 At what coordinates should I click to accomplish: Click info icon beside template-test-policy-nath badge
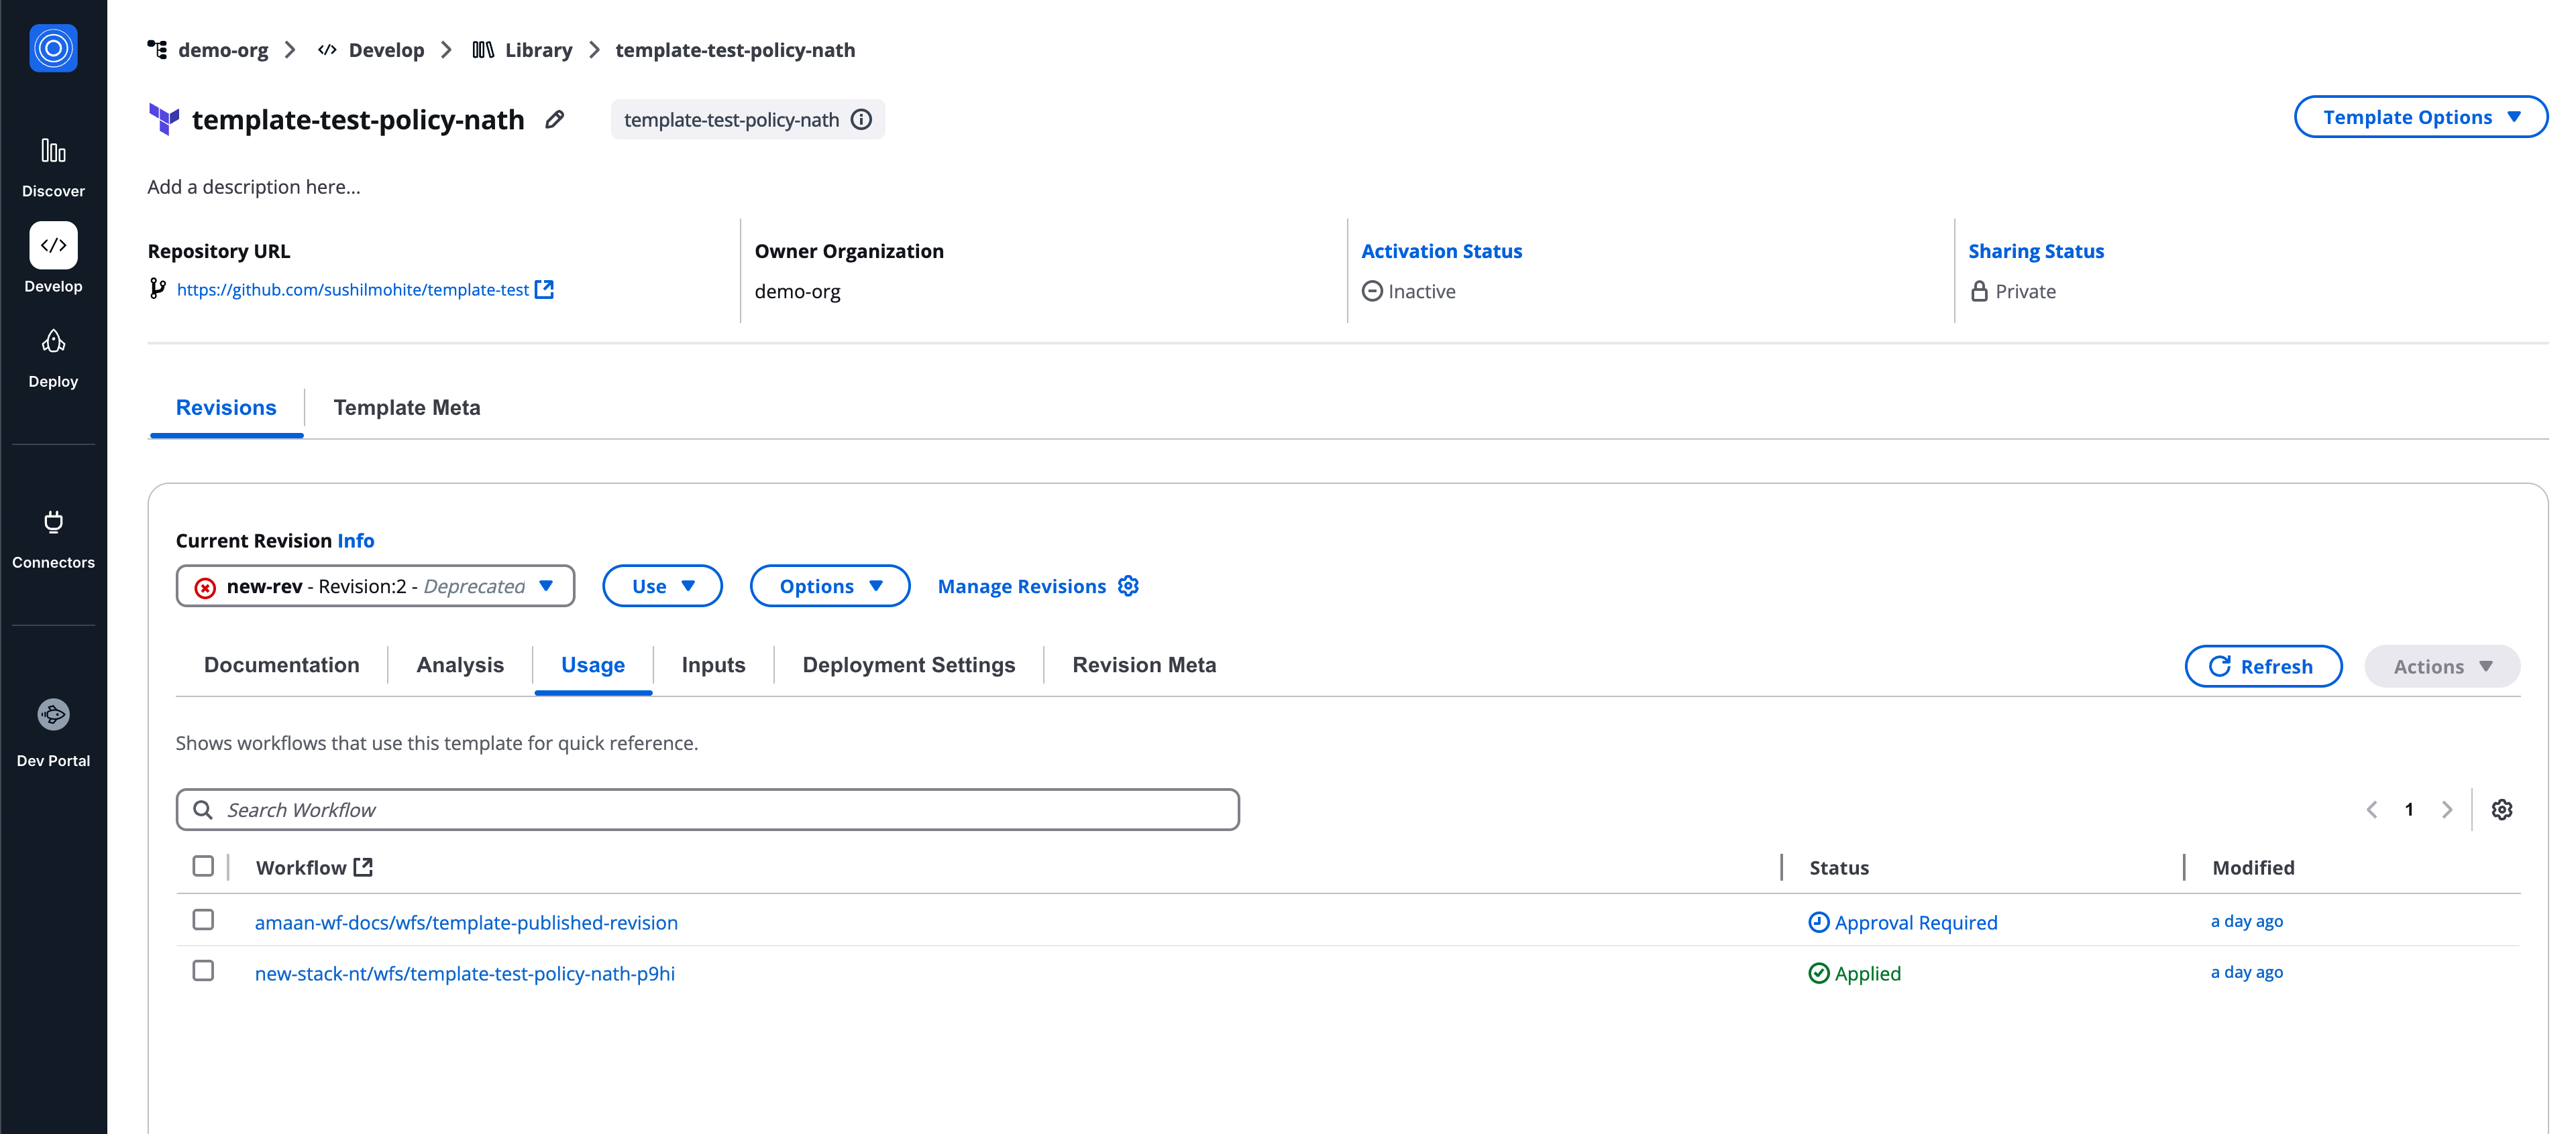click(861, 120)
